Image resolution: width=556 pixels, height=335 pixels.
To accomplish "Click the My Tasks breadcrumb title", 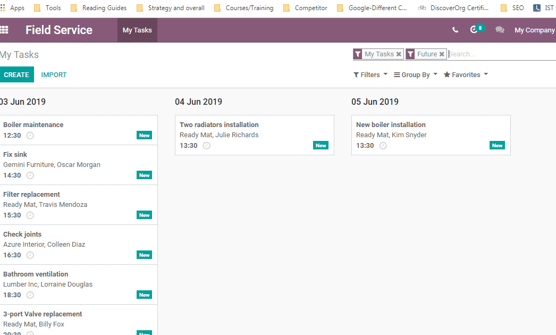I will [x=19, y=55].
